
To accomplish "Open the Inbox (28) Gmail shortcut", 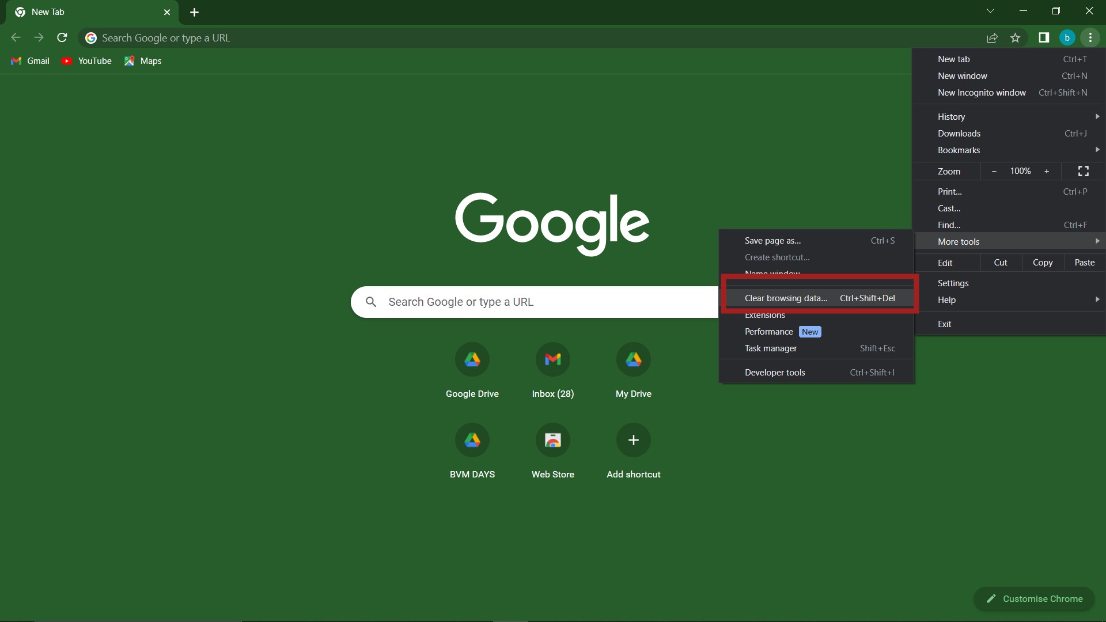I will pyautogui.click(x=553, y=370).
